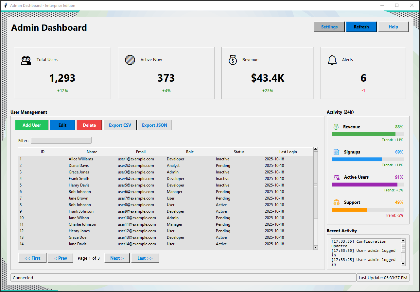Select the Revenue icon in Activity panel

pos(336,127)
